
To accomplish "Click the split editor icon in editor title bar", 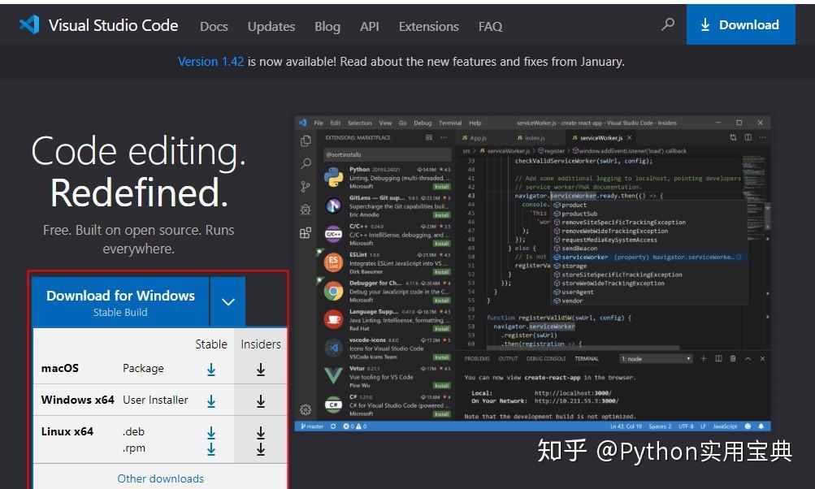I will (x=748, y=138).
